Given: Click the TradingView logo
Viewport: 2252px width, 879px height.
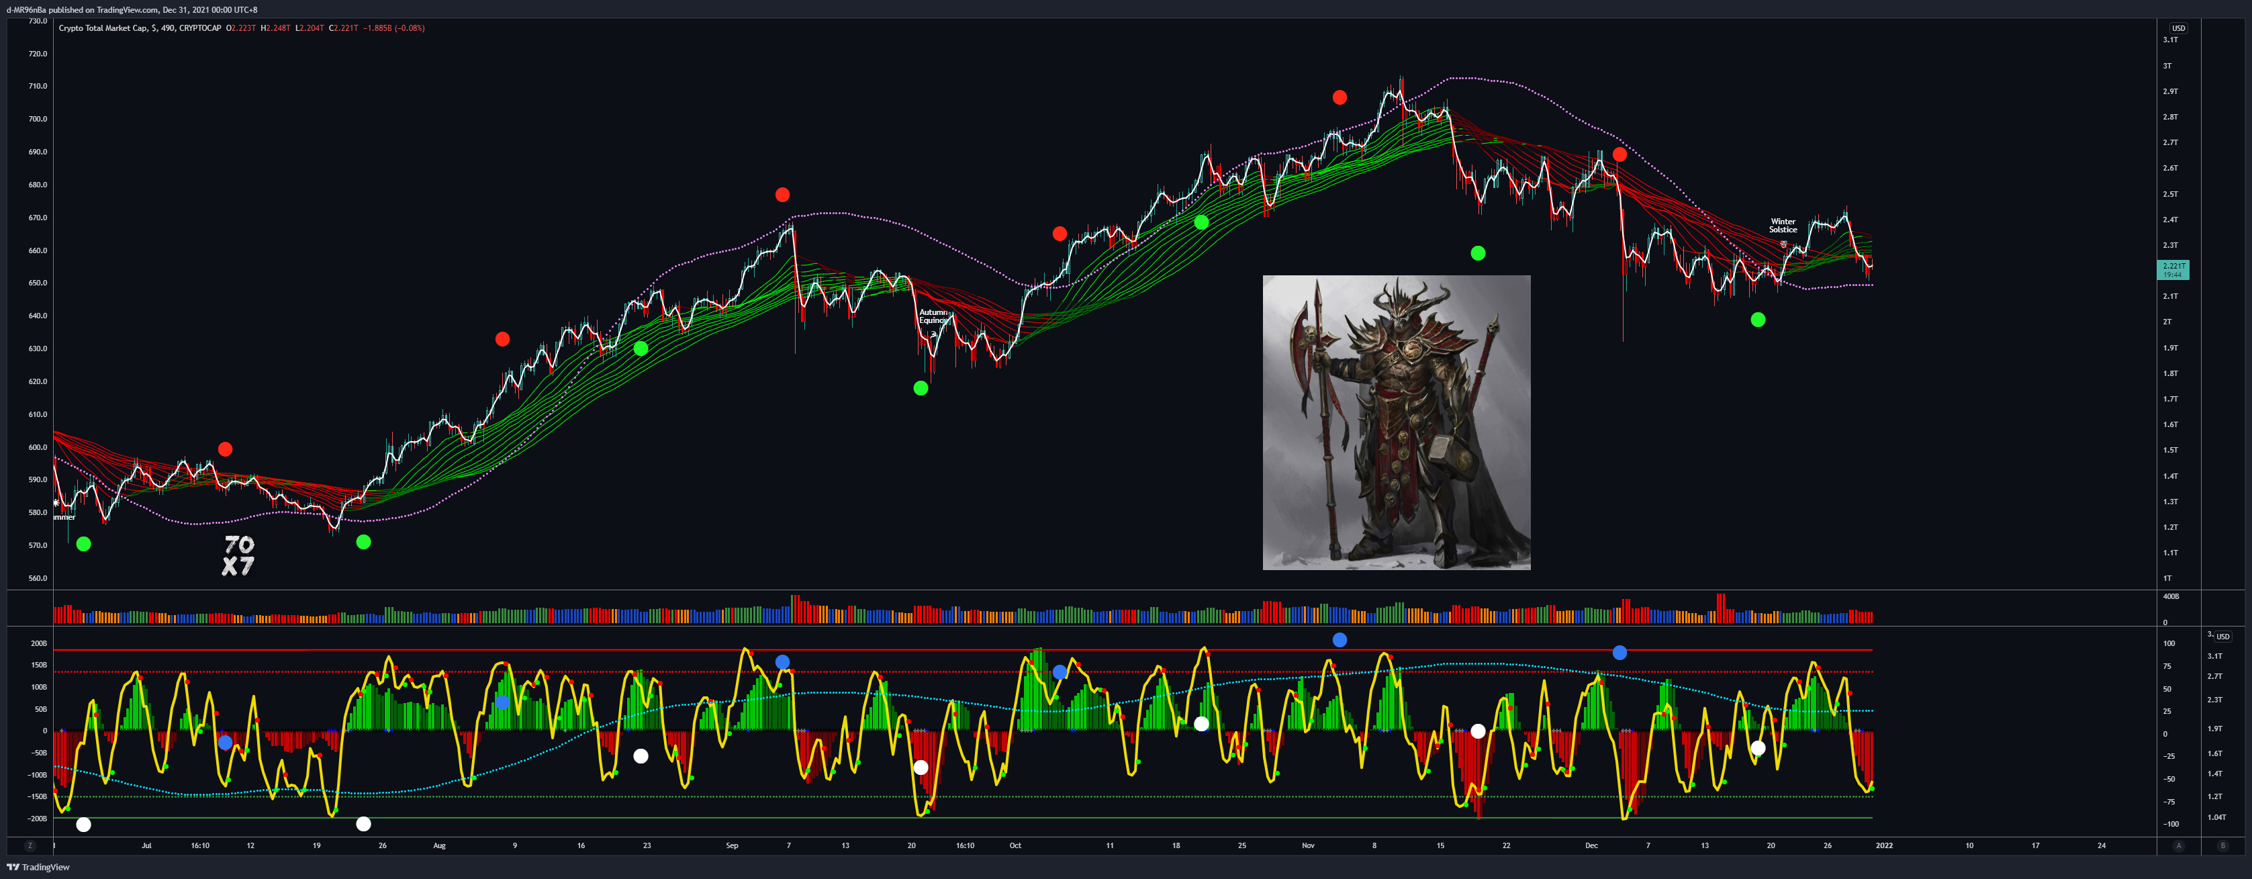Looking at the screenshot, I should click(38, 867).
